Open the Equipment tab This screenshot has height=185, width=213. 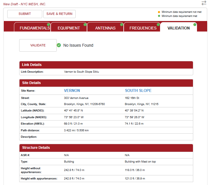(69, 28)
